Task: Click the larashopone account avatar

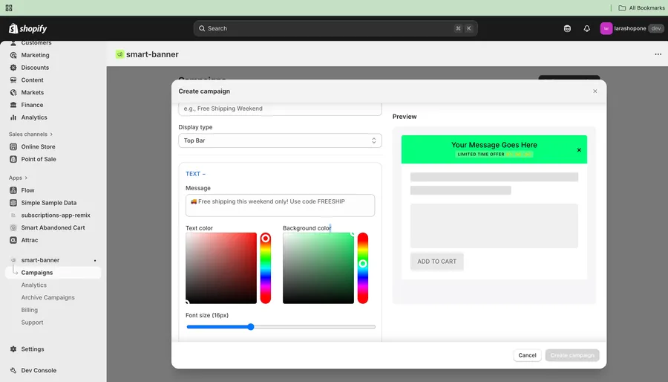Action: coord(606,28)
